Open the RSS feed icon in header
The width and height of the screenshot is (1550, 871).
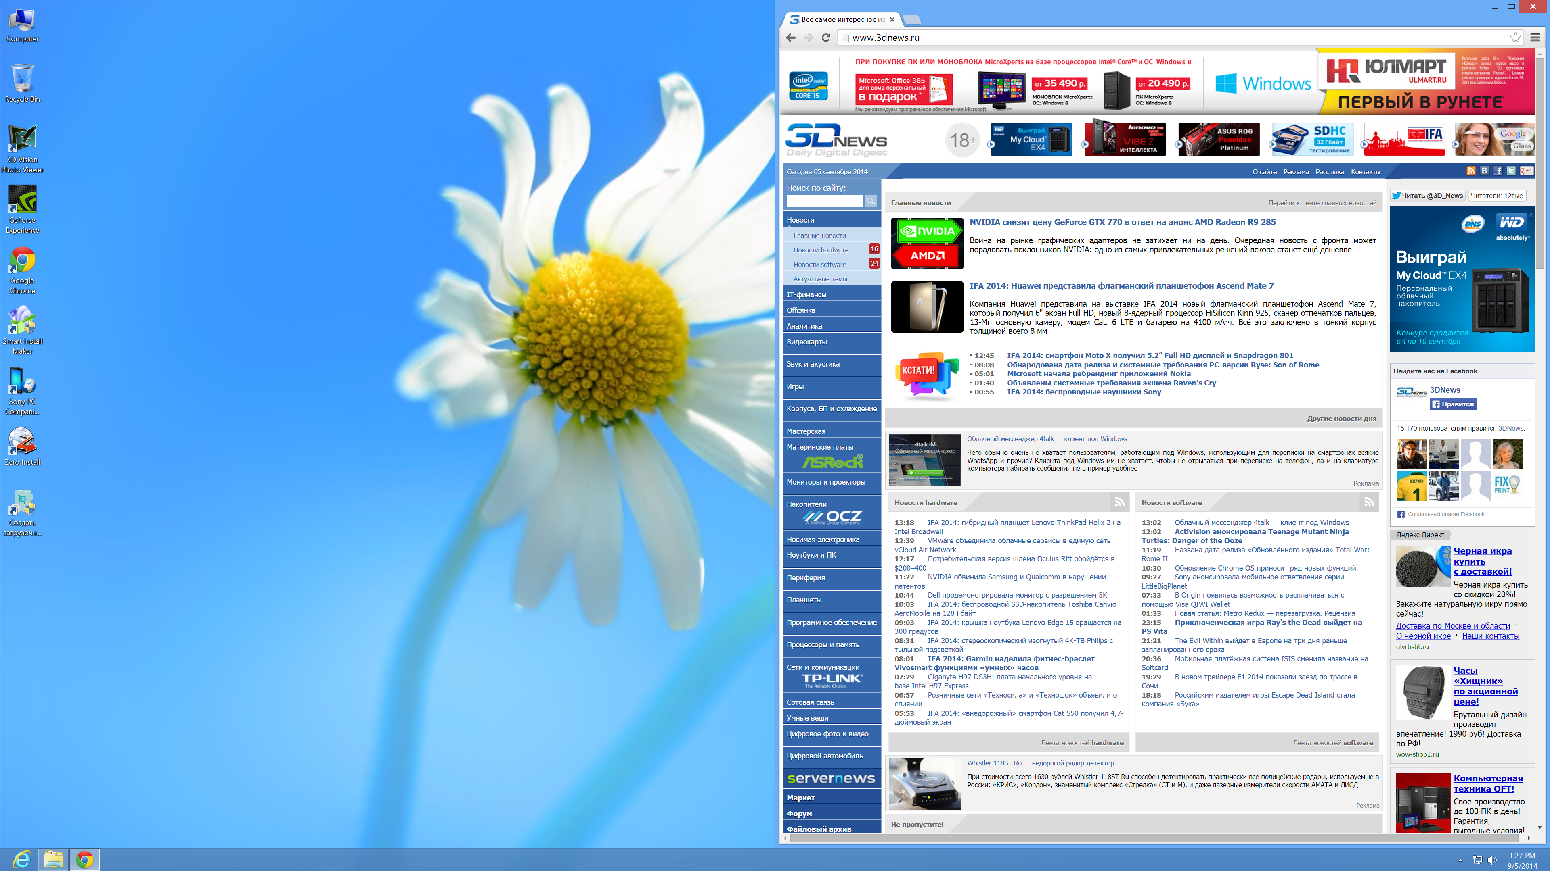pos(1470,171)
